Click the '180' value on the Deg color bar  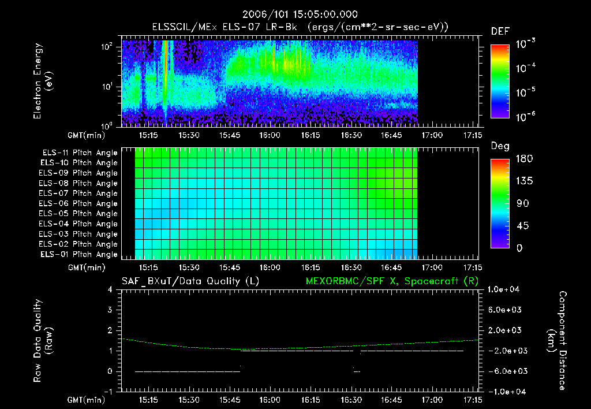pos(524,159)
